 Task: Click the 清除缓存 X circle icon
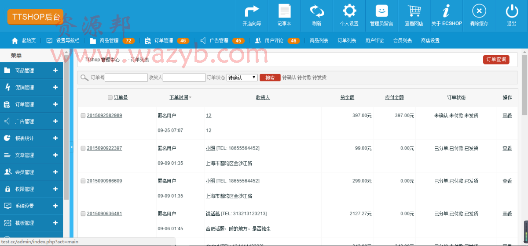479,11
